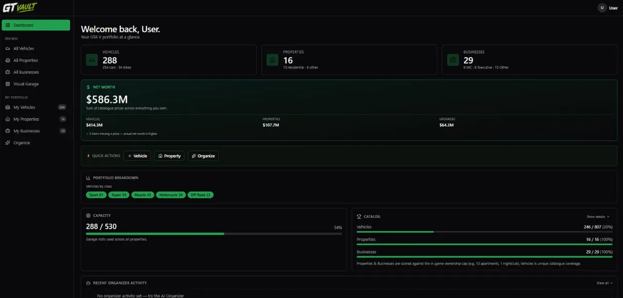This screenshot has height=298, width=623.
Task: Open the Vehicles 288 summary card
Action: 169,60
